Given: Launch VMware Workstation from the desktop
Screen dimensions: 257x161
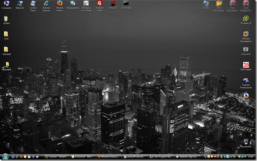Looking at the screenshot, I should coord(246,37).
